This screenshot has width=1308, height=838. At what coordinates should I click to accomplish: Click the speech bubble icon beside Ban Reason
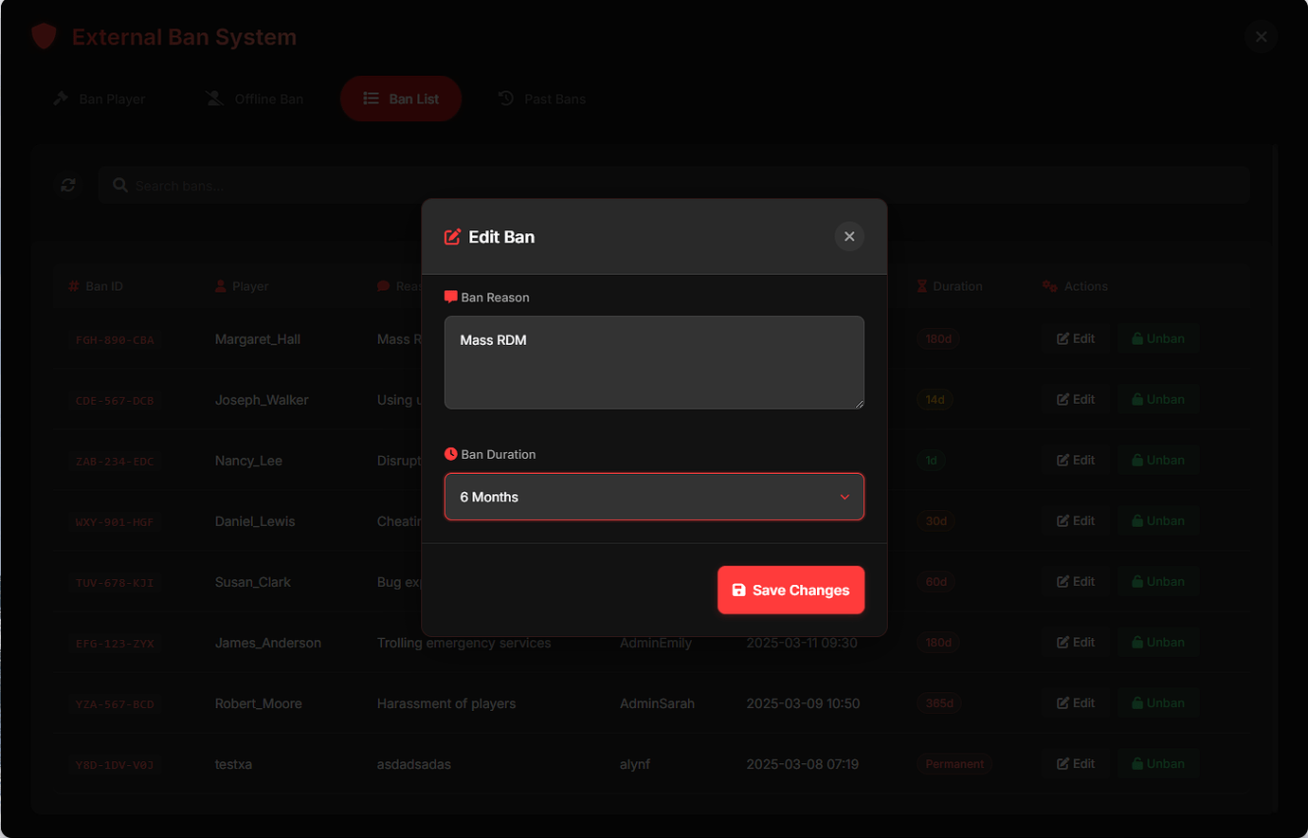pos(450,296)
